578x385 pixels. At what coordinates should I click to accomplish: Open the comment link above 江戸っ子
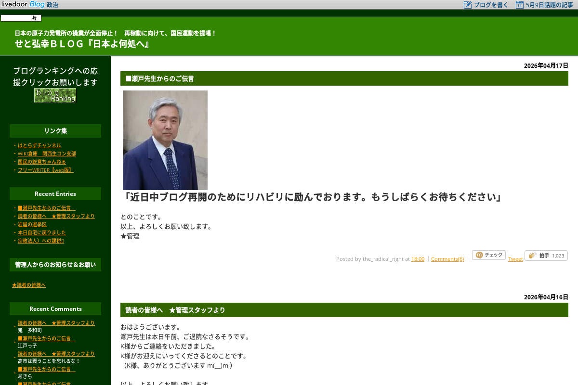[47, 338]
